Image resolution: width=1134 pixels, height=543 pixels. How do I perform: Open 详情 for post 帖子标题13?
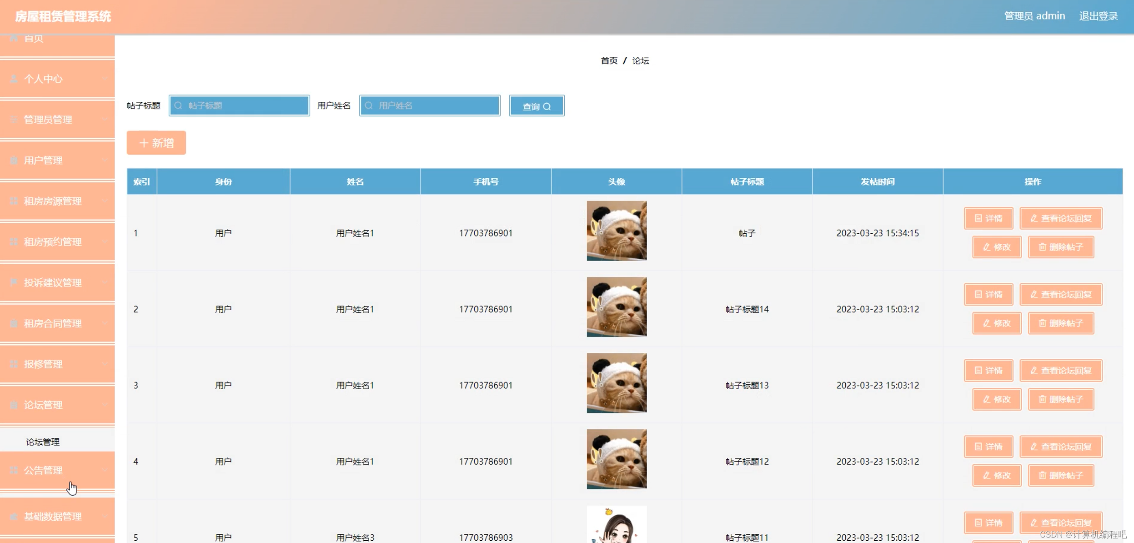pos(988,371)
